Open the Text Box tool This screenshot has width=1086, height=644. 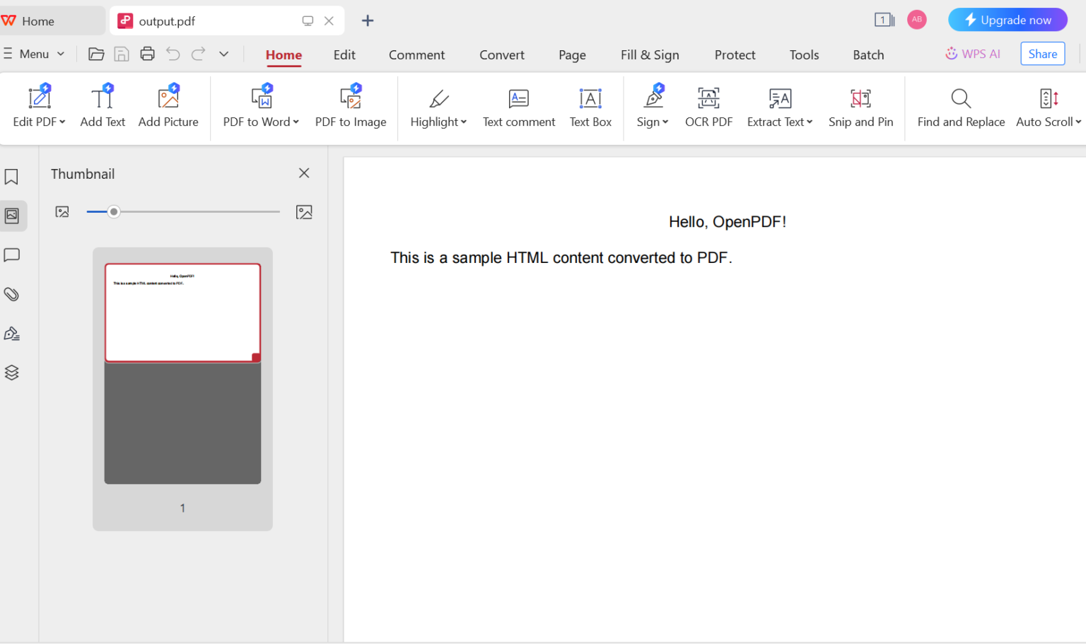[590, 106]
